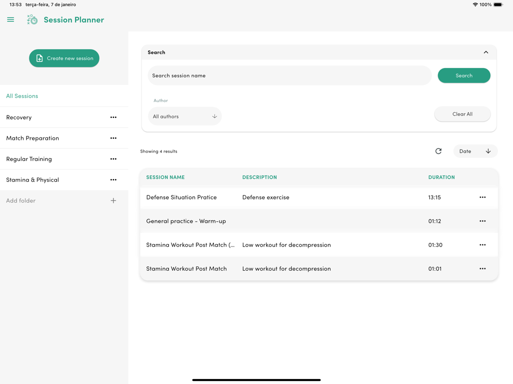Select All Sessions in sidebar

(22, 96)
